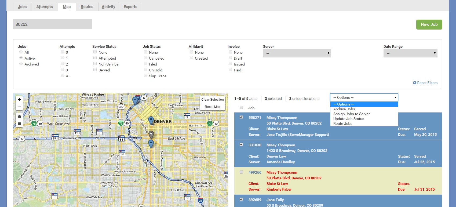
Task: Click the green New Job button
Action: pos(429,24)
